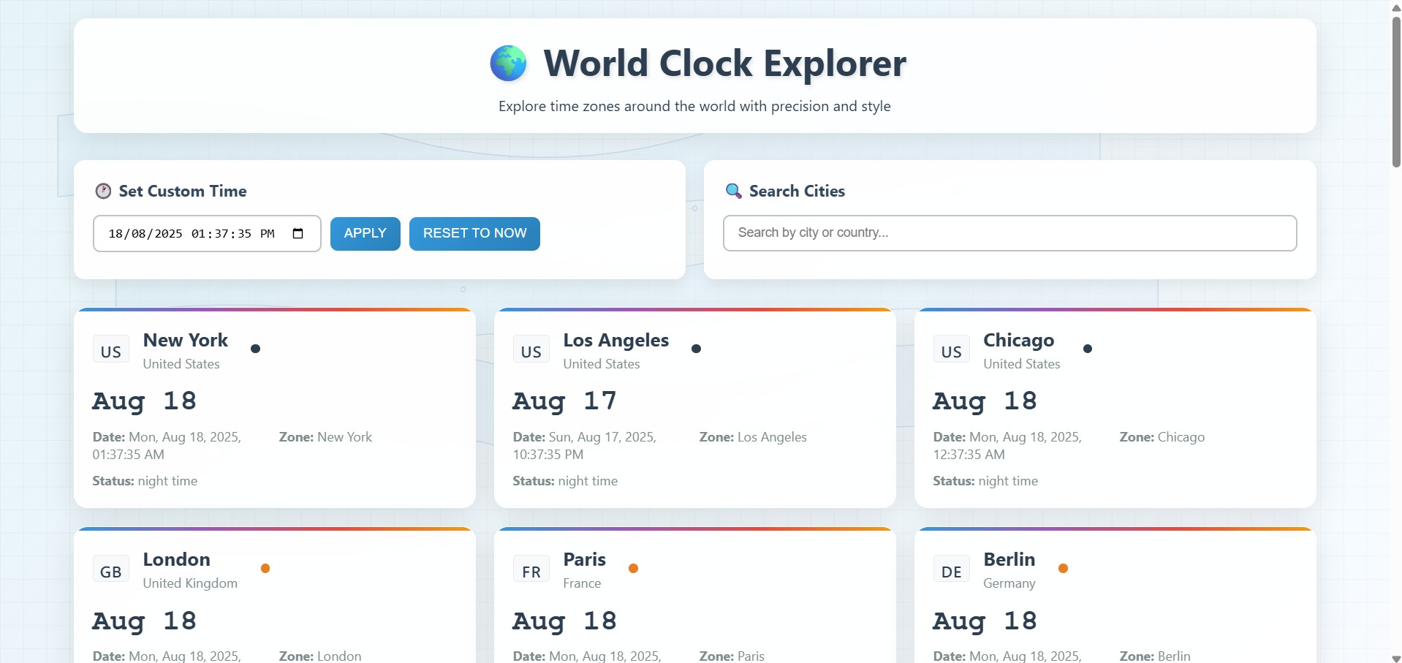The image size is (1402, 663).
Task: Select the Berlin city name
Action: pyautogui.click(x=1009, y=559)
